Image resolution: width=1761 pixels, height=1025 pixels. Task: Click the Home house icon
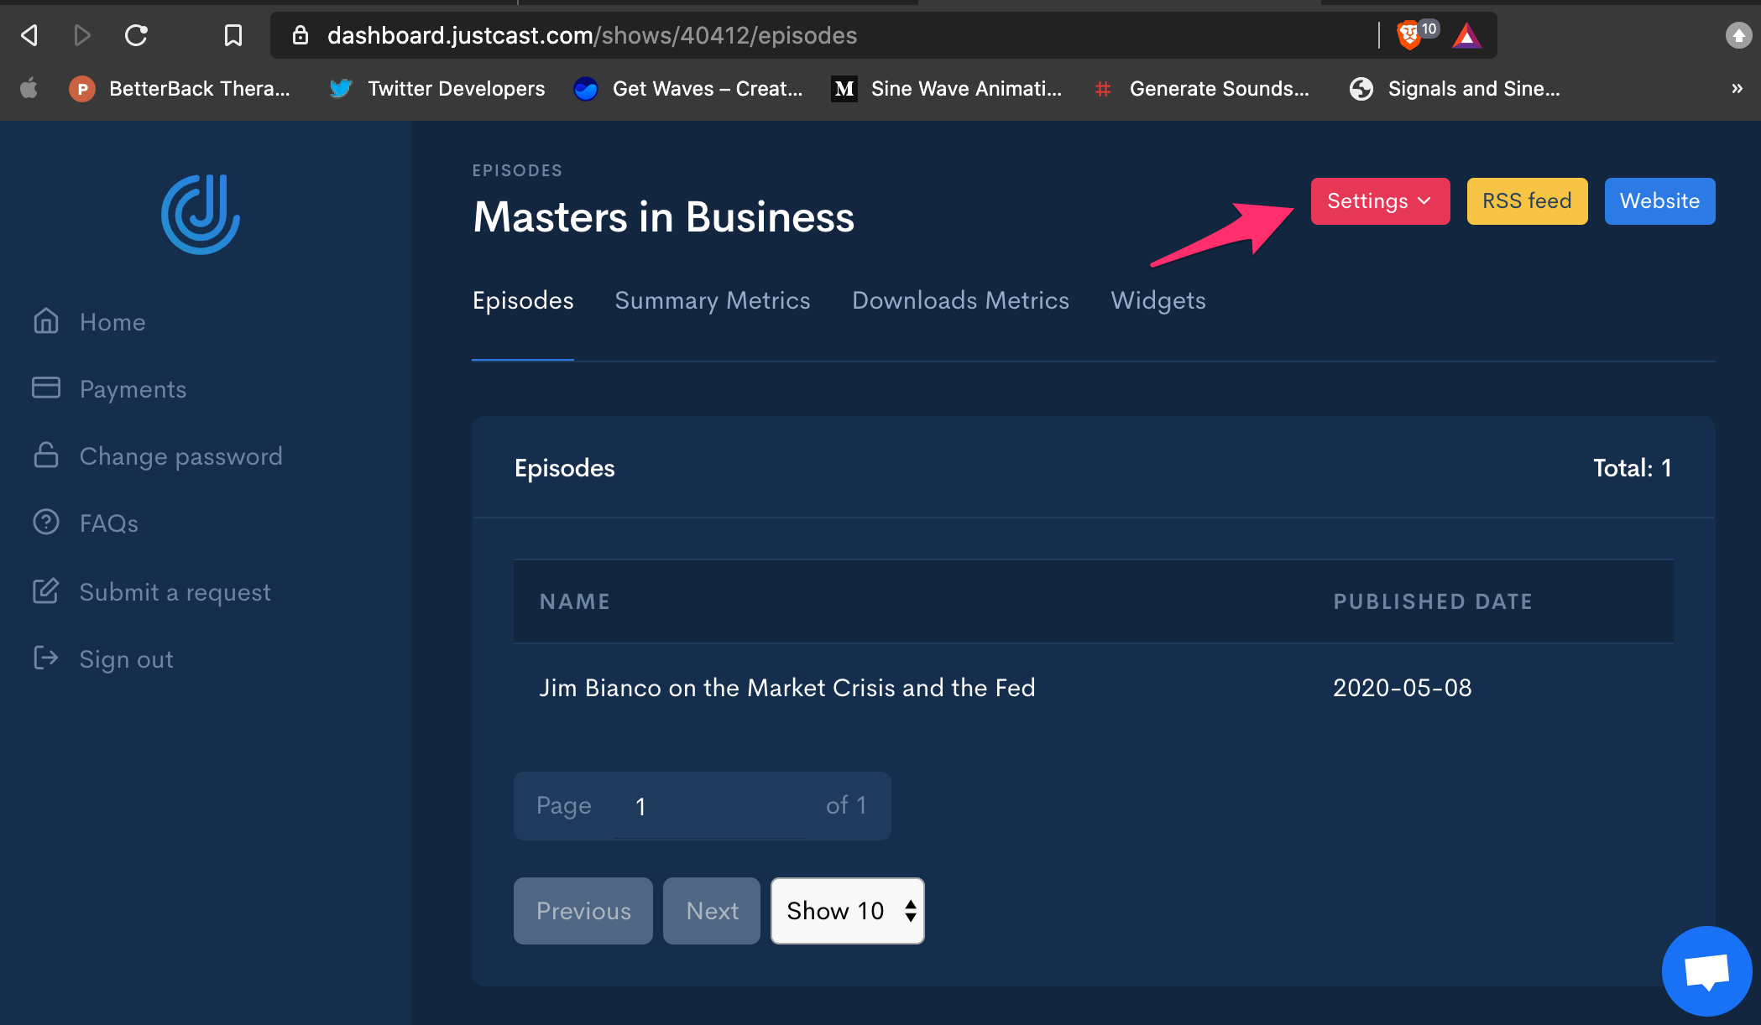click(46, 321)
